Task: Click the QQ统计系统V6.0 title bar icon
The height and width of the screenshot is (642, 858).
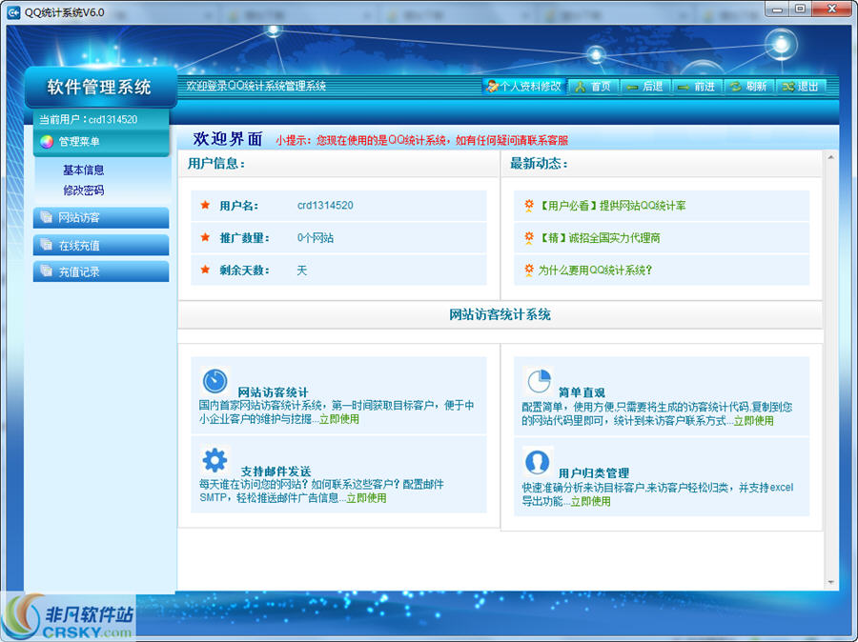Action: click(x=12, y=12)
